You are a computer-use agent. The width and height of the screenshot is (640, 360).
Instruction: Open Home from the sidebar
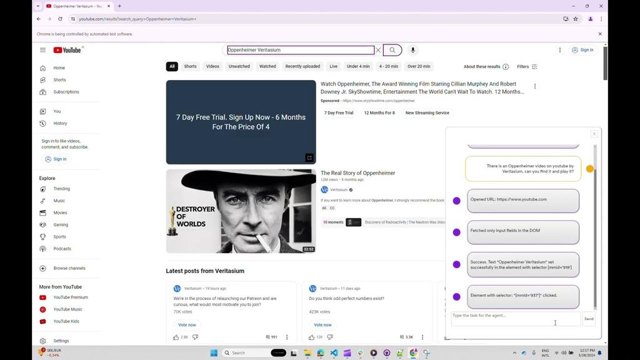point(59,67)
